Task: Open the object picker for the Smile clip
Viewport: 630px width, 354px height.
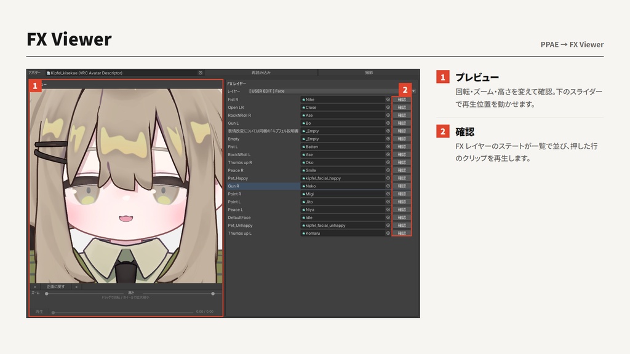Action: pyautogui.click(x=388, y=170)
